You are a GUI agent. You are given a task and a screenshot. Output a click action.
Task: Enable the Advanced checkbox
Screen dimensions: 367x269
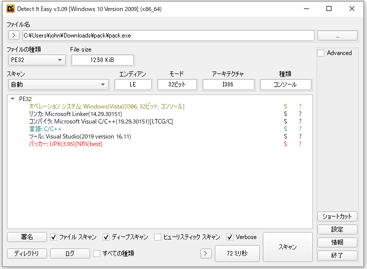coord(321,53)
